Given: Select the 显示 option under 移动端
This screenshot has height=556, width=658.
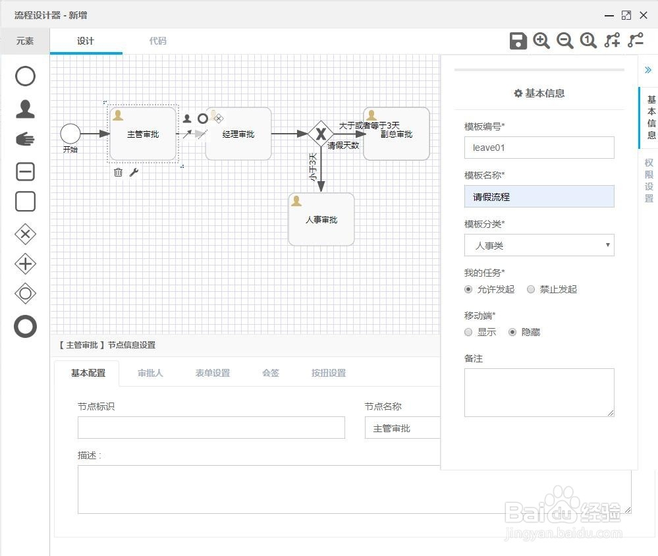Looking at the screenshot, I should 468,332.
